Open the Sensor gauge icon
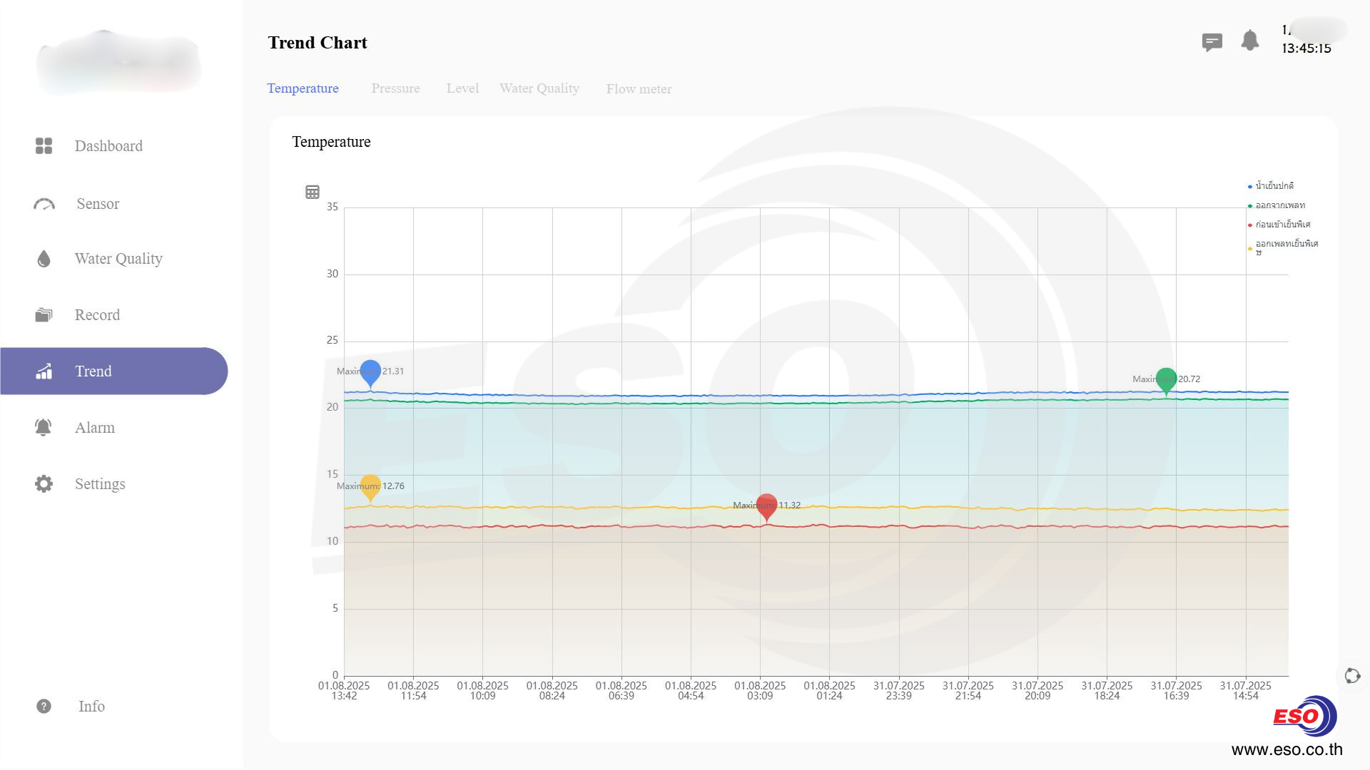 point(44,204)
